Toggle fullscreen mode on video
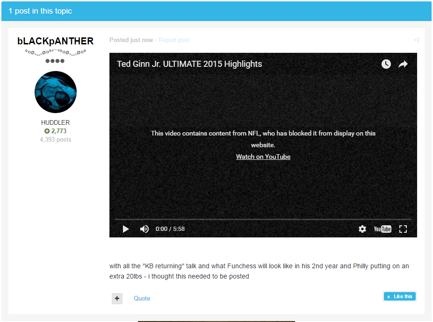The image size is (433, 322). pyautogui.click(x=403, y=229)
